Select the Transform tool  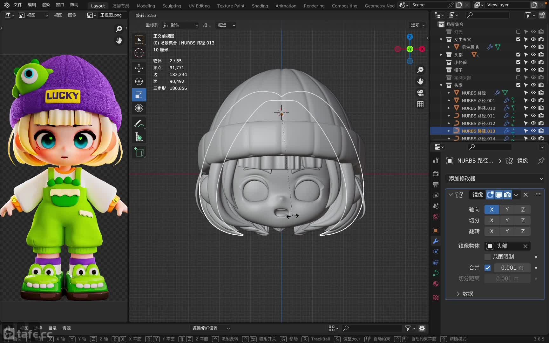coord(139,108)
